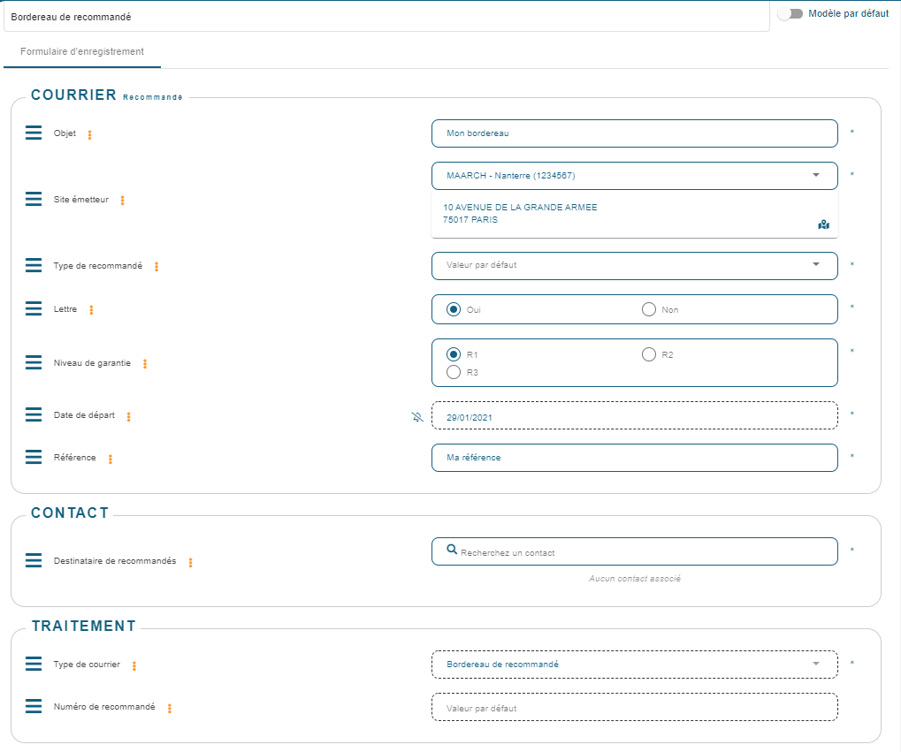Image resolution: width=901 pixels, height=752 pixels.
Task: Open three-dot menu for Niveau de garantie
Action: [x=145, y=363]
